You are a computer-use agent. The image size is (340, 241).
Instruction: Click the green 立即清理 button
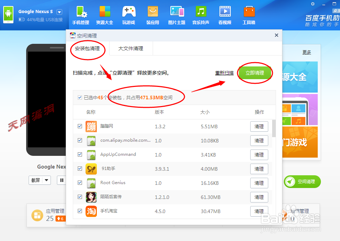pos(255,73)
